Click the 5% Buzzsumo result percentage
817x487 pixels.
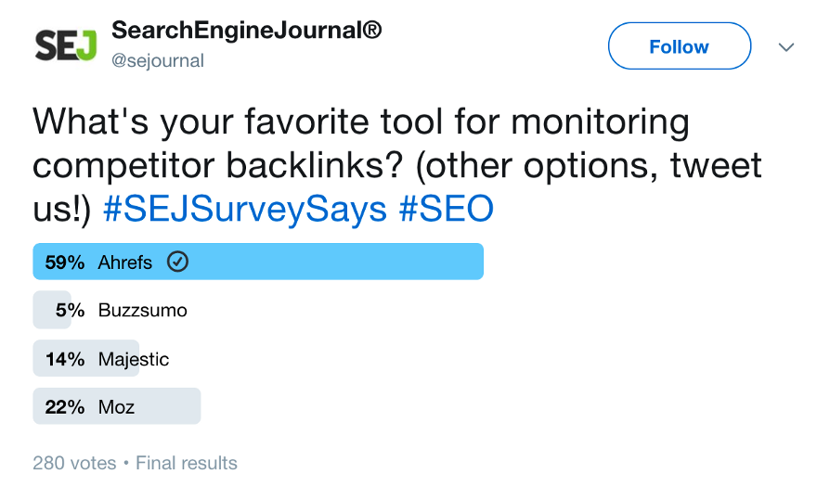click(70, 311)
